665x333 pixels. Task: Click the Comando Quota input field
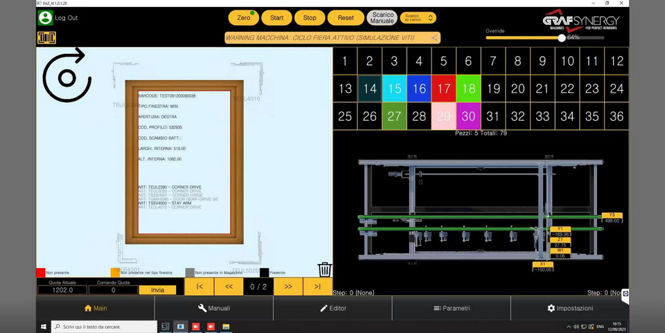[114, 290]
